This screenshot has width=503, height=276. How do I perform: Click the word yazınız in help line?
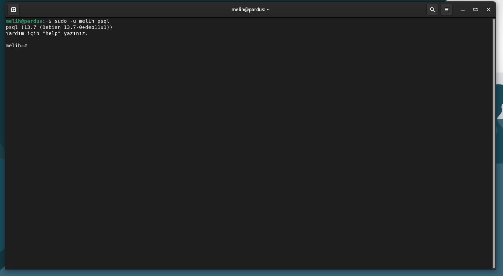[x=76, y=33]
